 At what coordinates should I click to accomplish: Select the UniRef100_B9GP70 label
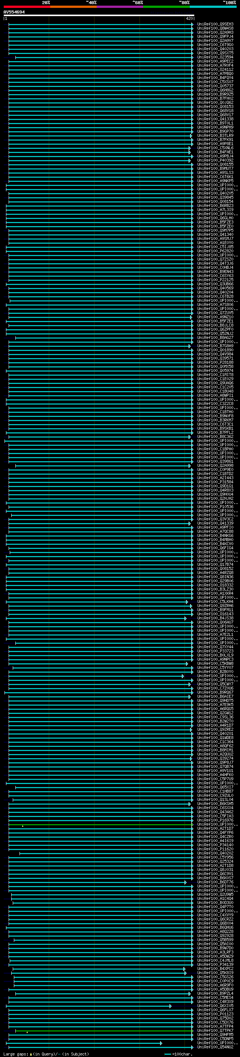215,131
